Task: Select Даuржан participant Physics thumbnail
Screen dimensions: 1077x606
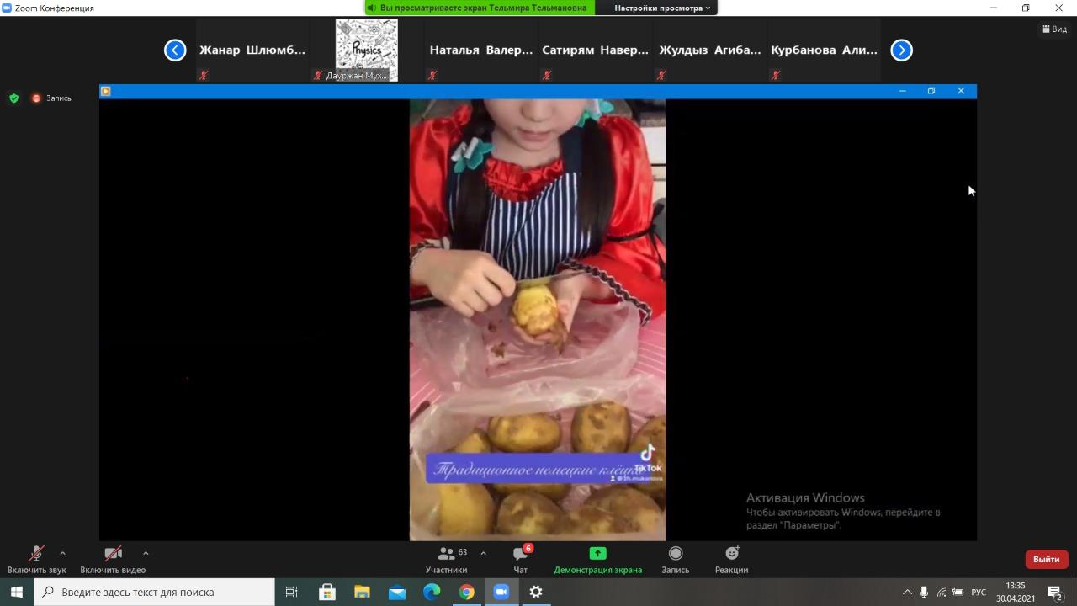Action: click(366, 50)
